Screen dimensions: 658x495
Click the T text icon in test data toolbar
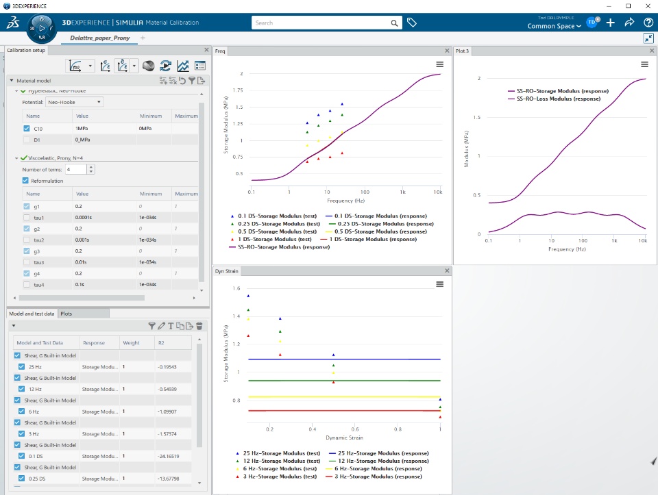171,326
